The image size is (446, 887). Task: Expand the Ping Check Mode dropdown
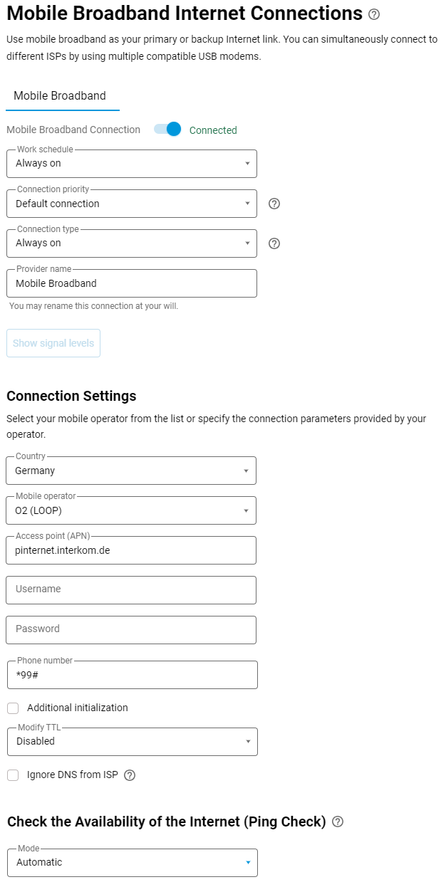pyautogui.click(x=132, y=863)
